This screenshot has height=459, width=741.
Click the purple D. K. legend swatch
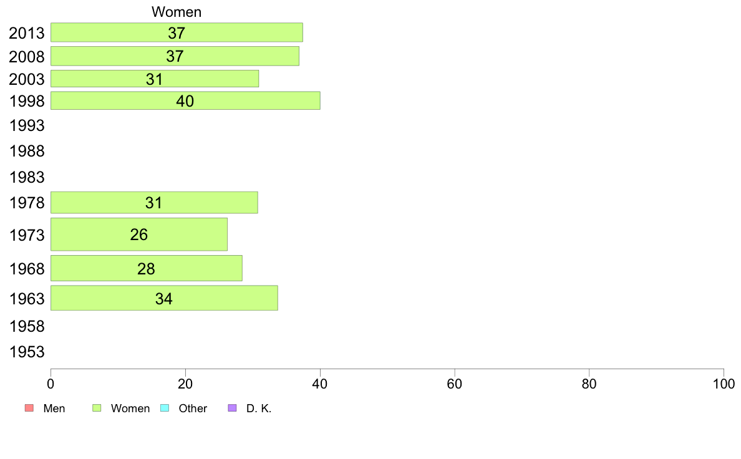233,408
